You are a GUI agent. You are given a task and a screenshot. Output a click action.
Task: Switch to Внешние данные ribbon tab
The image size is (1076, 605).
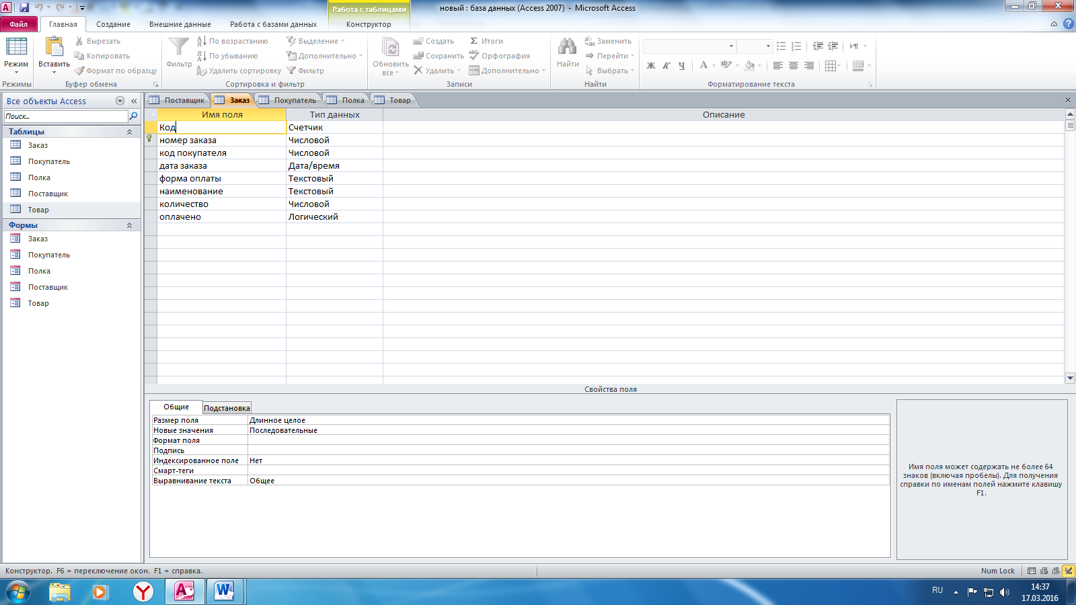tap(180, 24)
